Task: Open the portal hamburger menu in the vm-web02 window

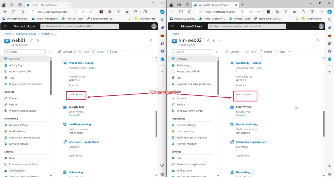Action: [x=172, y=26]
